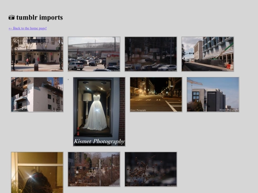Open the blue building under construction photo
The height and width of the screenshot is (193, 258).
pos(208,54)
